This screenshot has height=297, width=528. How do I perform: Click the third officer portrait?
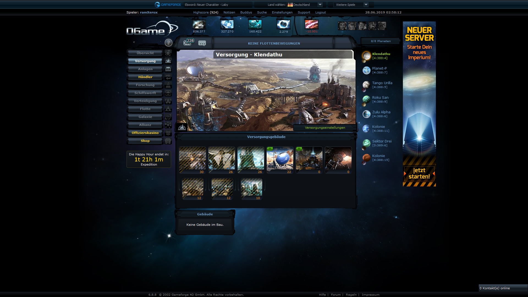362,26
